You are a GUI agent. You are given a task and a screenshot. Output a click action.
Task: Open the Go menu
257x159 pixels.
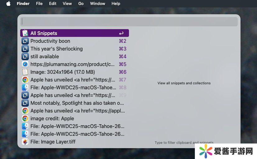(x=81, y=4)
